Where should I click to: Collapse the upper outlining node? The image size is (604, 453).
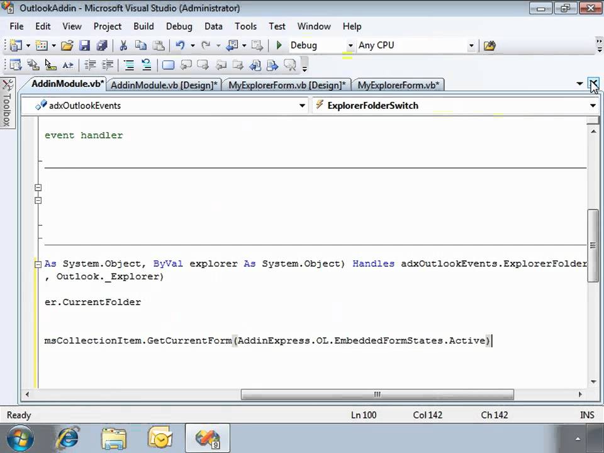coord(38,187)
